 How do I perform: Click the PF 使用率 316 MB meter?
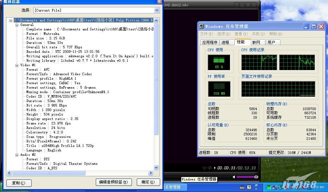click(219, 89)
